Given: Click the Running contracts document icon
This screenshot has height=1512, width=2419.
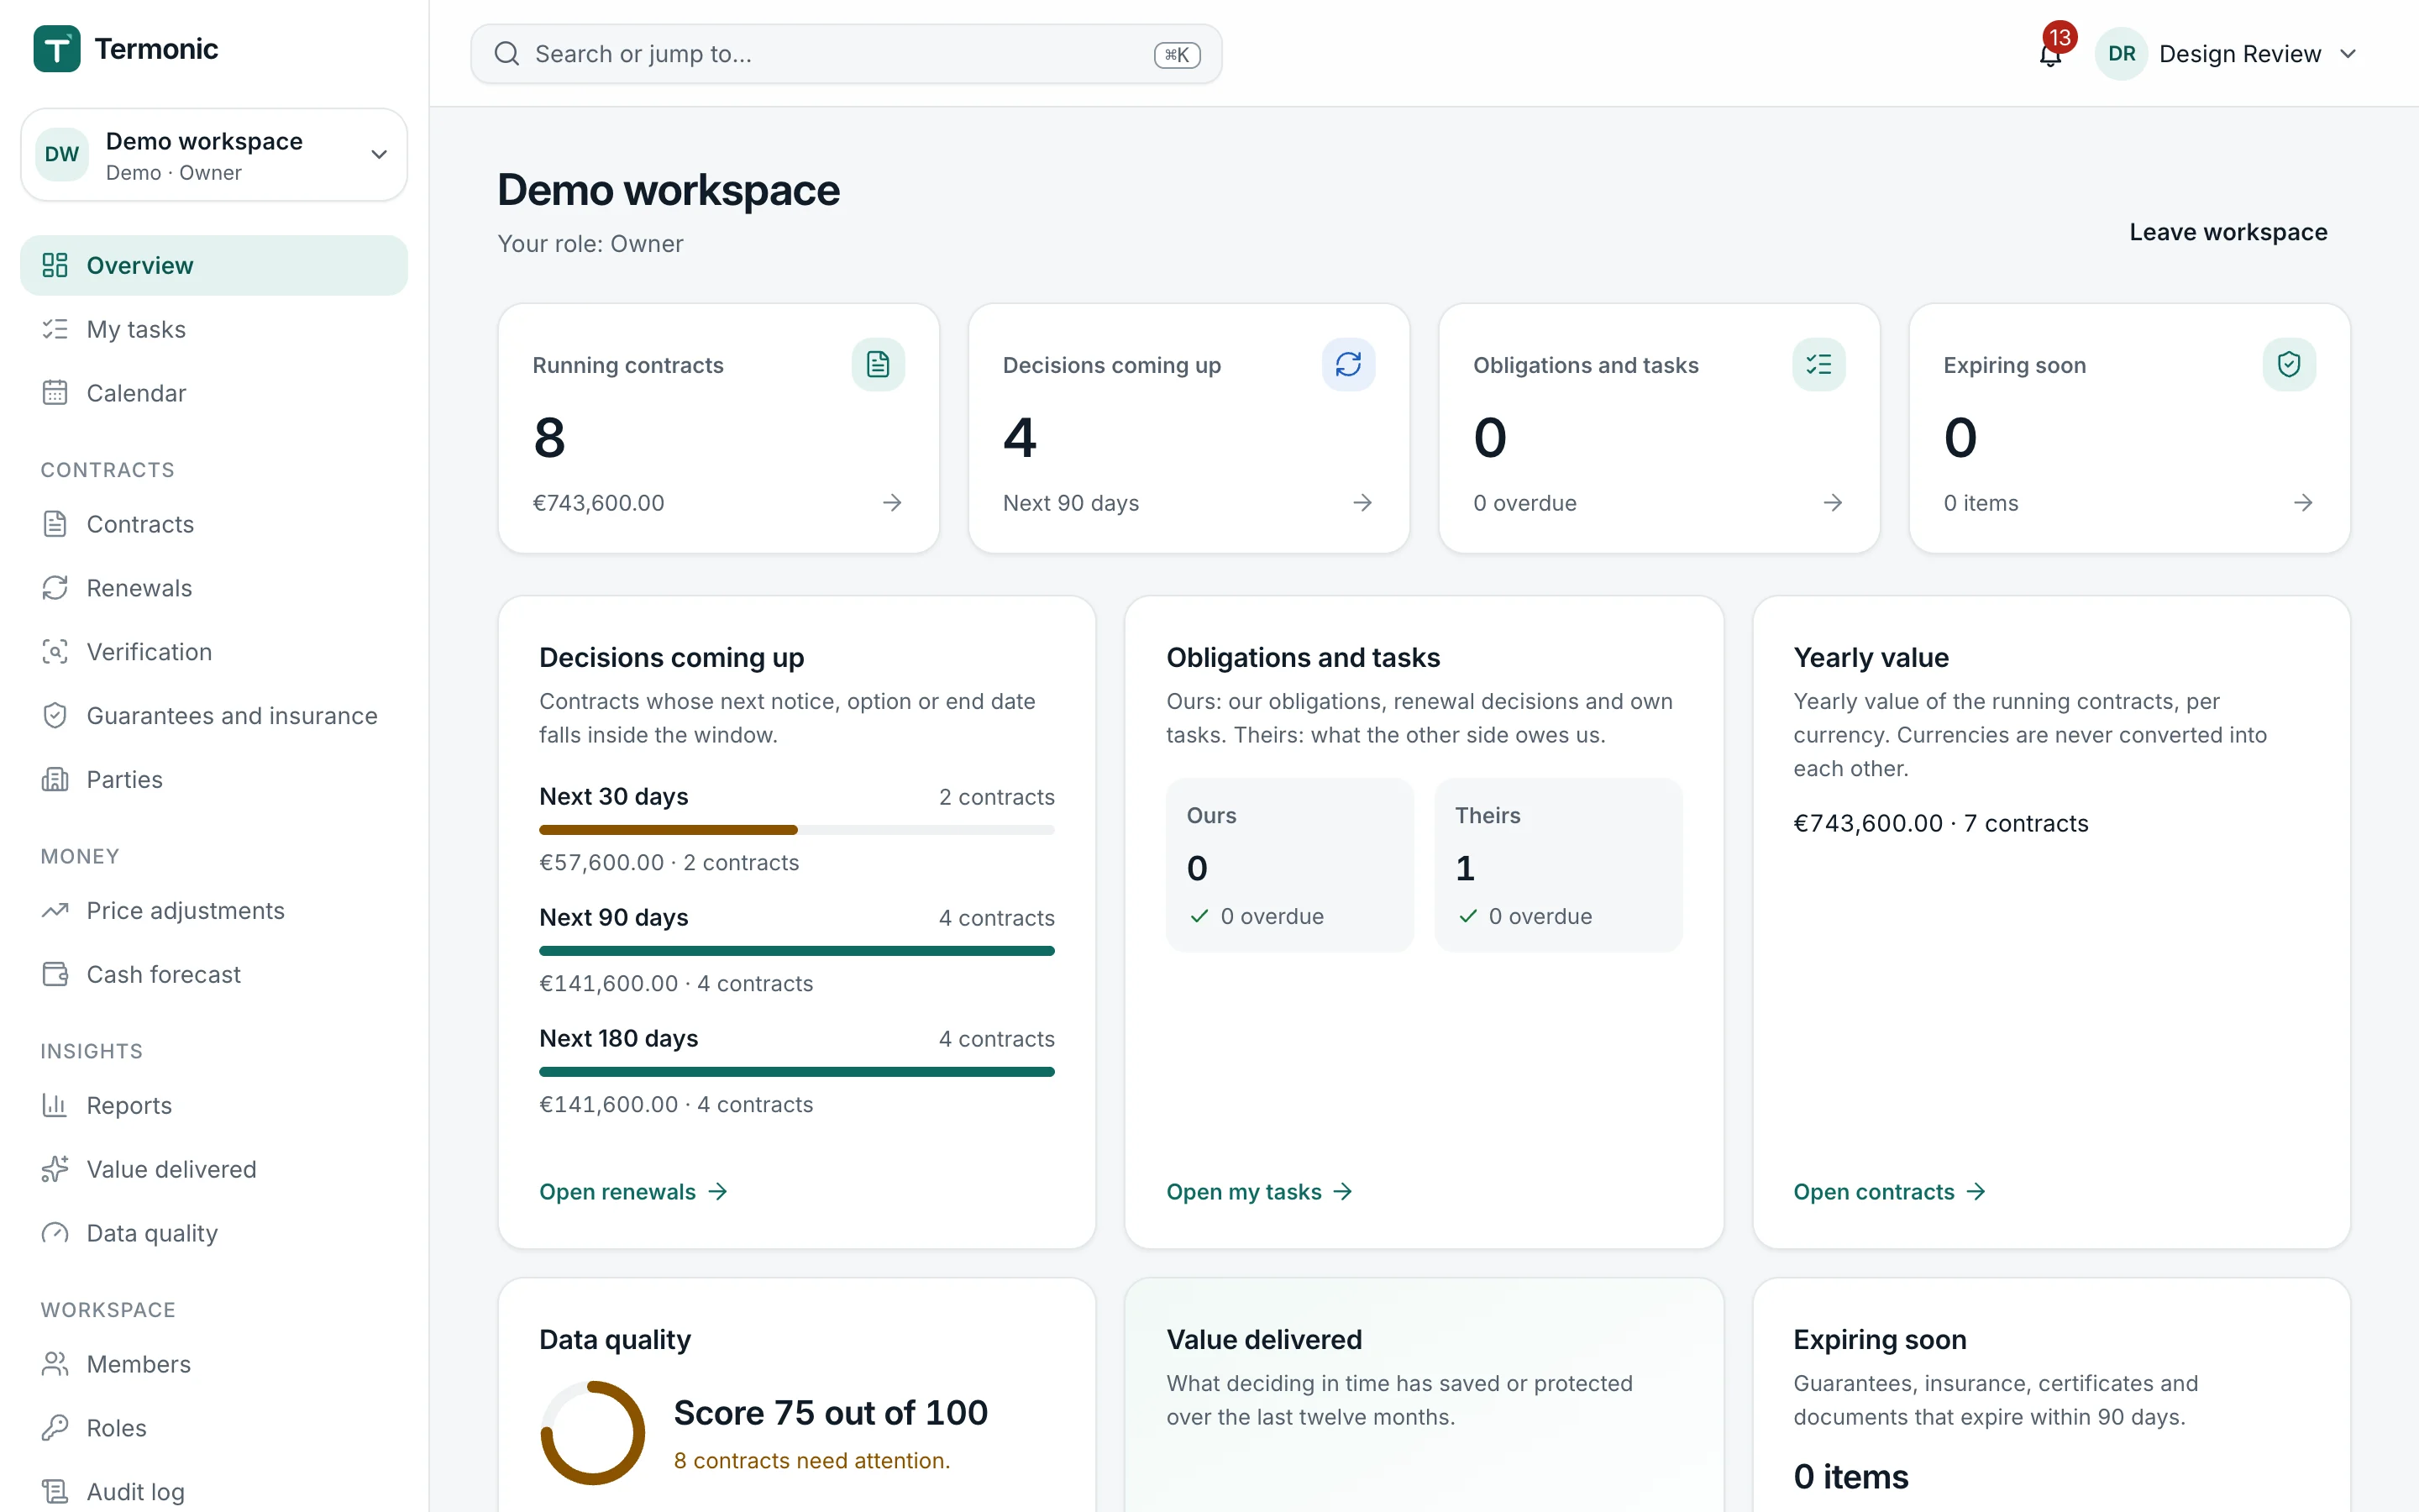Looking at the screenshot, I should (x=878, y=364).
